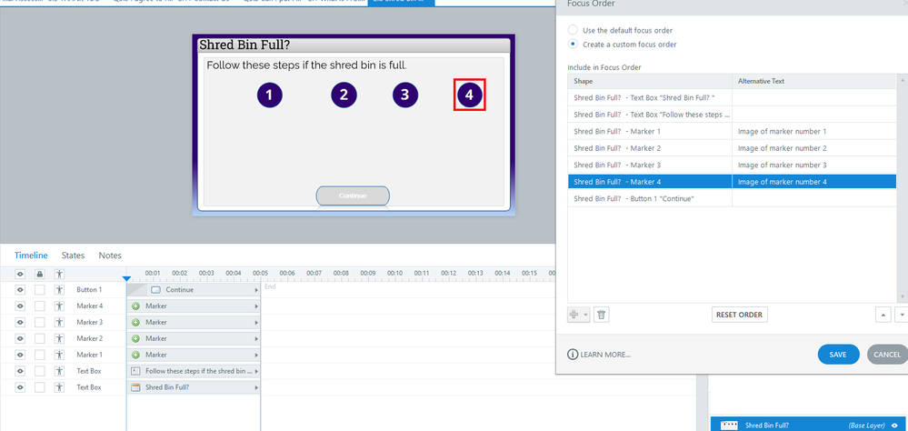The image size is (908, 431).
Task: Click the delete trash icon in Focus Order
Action: coord(602,315)
